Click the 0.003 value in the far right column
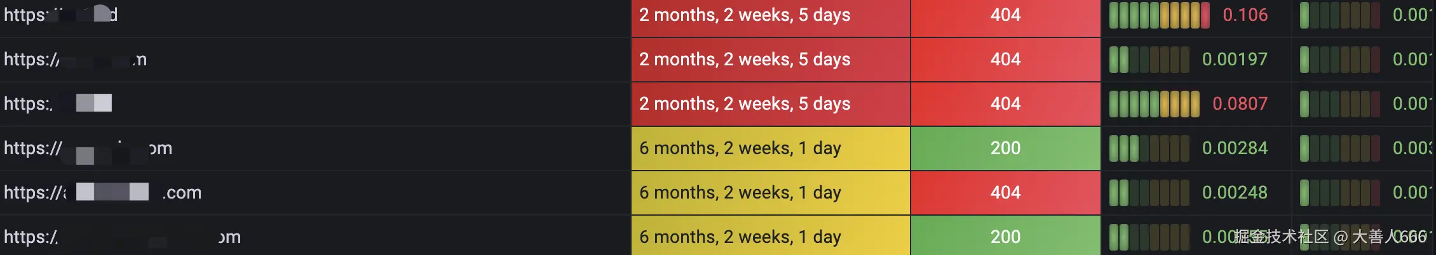 click(1414, 148)
